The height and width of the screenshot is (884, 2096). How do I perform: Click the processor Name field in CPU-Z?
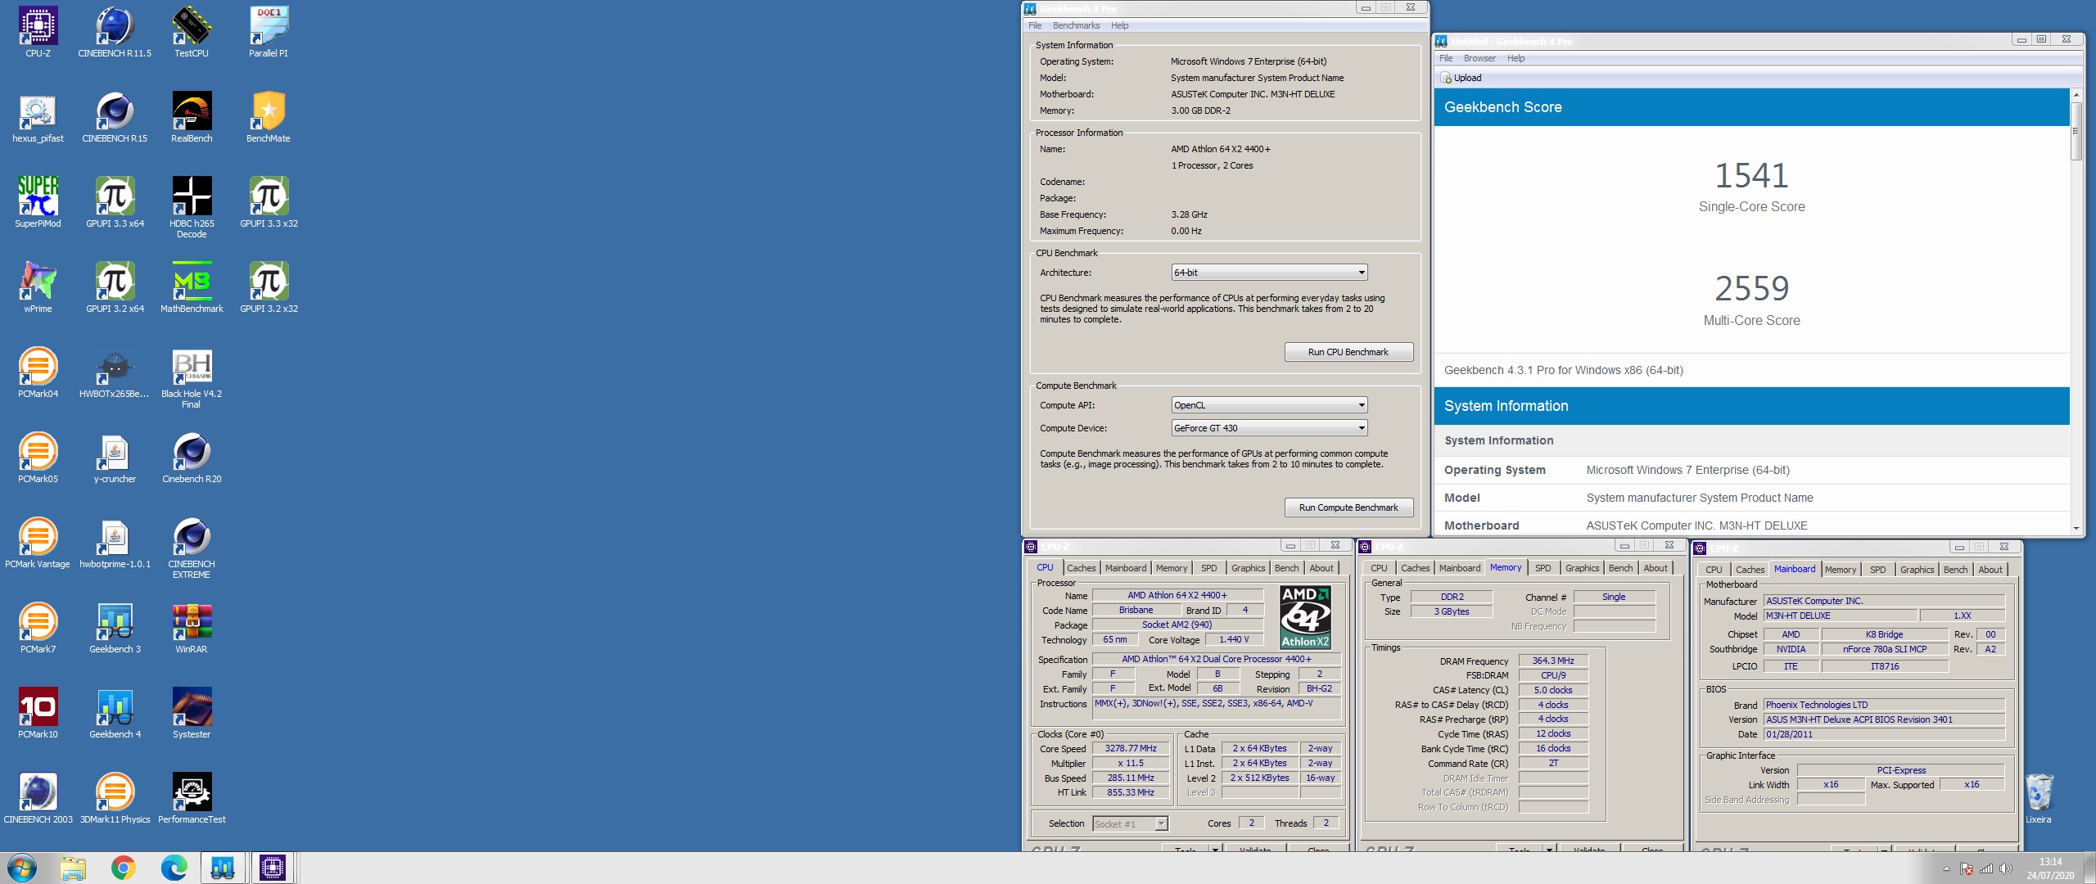[1177, 595]
